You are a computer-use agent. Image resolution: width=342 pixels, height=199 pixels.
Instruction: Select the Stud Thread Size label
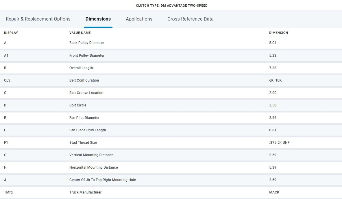[83, 143]
